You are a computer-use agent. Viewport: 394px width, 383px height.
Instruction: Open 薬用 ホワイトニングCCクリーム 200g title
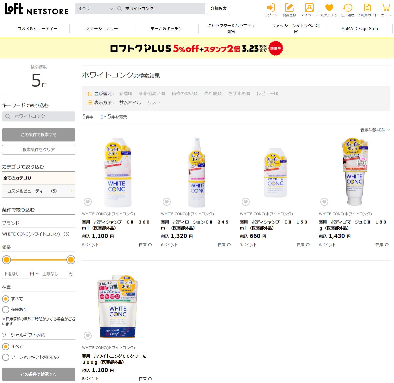pos(114,359)
